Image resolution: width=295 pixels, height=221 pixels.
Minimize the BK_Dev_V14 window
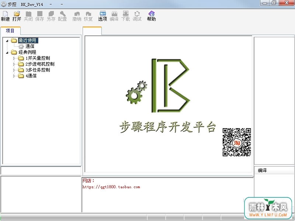point(265,3)
